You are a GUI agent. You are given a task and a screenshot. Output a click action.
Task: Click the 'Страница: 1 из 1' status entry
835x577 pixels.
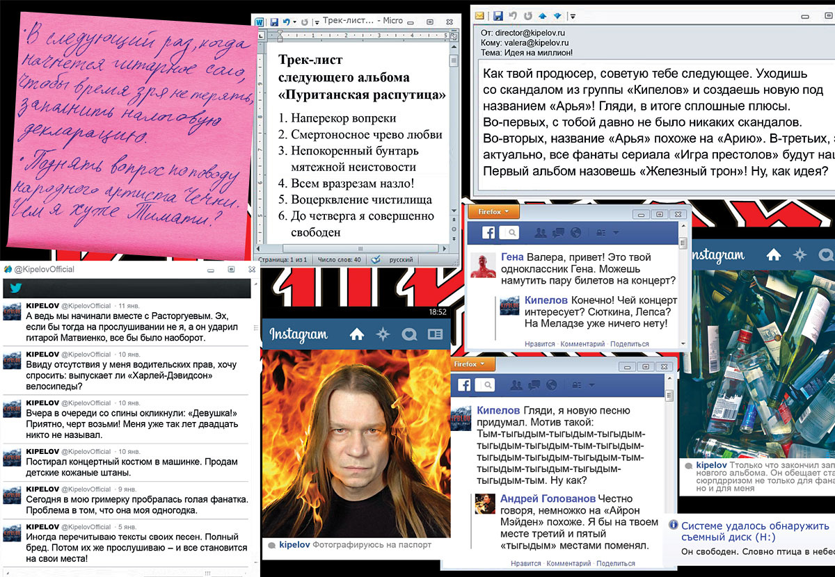[283, 259]
